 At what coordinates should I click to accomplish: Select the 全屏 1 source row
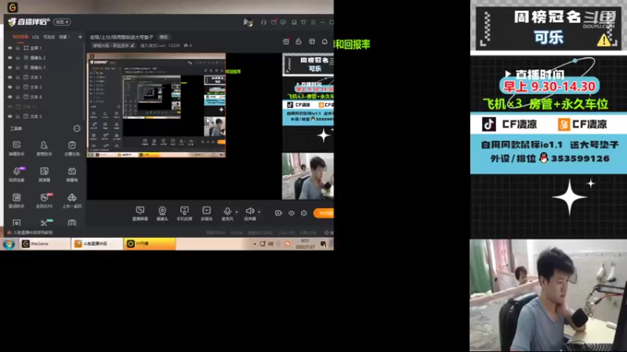(44, 48)
